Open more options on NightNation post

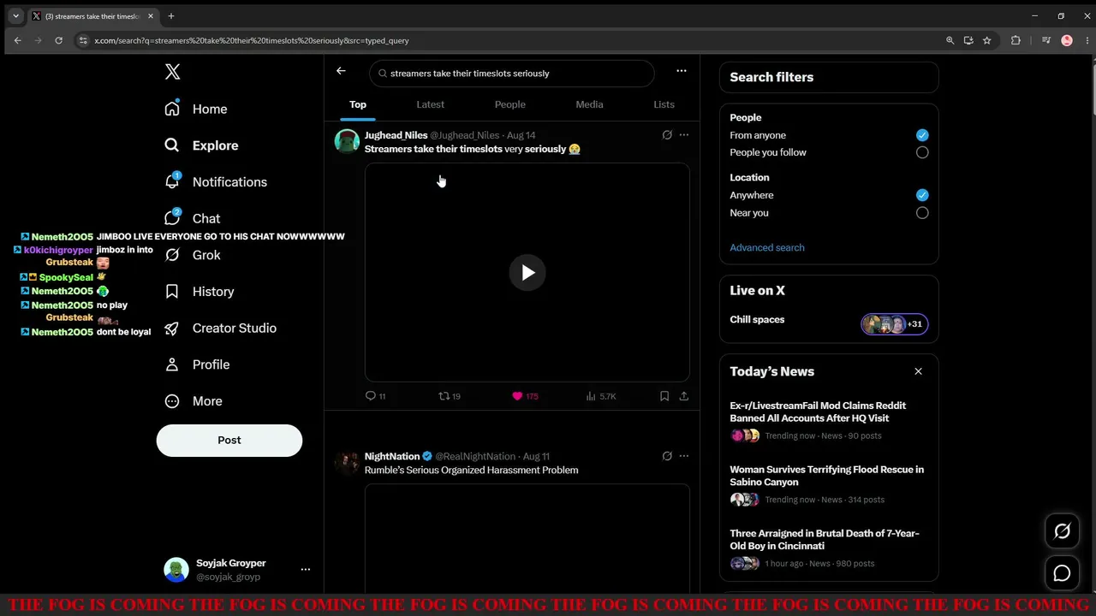pyautogui.click(x=684, y=456)
